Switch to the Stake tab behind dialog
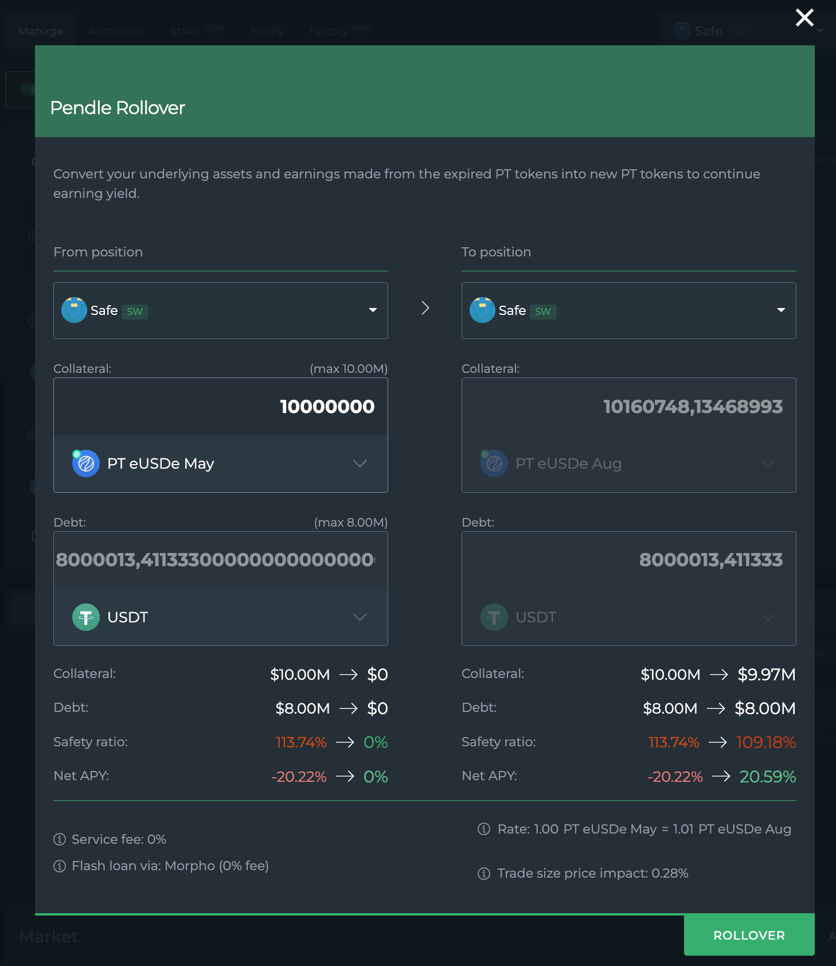The width and height of the screenshot is (836, 966). 196,31
